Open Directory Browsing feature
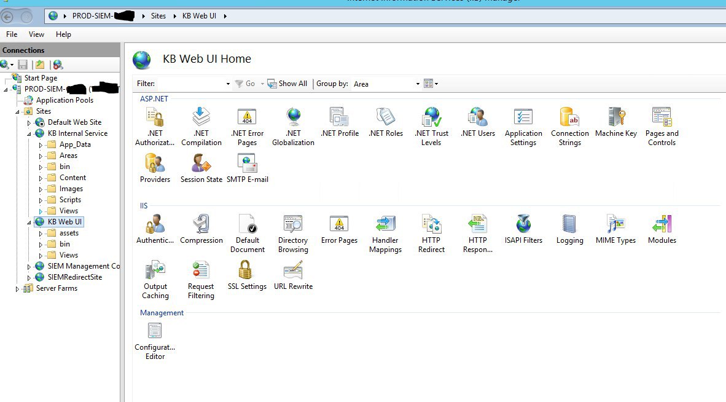726x402 pixels. click(293, 234)
